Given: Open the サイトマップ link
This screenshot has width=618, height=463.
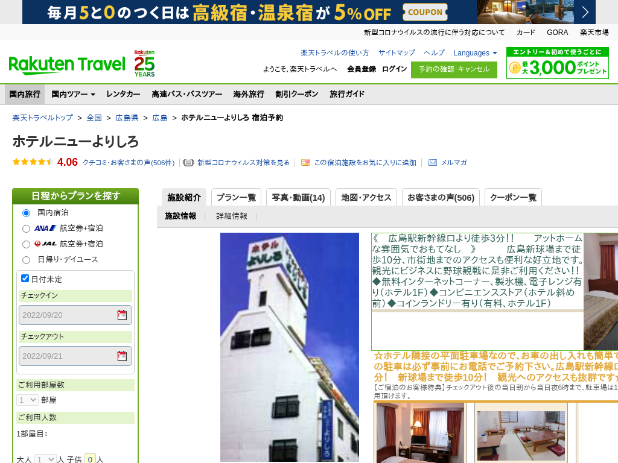Looking at the screenshot, I should pos(397,53).
